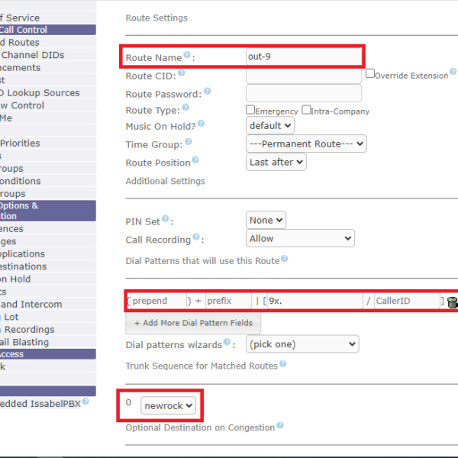The image size is (458, 458).
Task: Click the help icon beside Route Name
Action: click(187, 56)
